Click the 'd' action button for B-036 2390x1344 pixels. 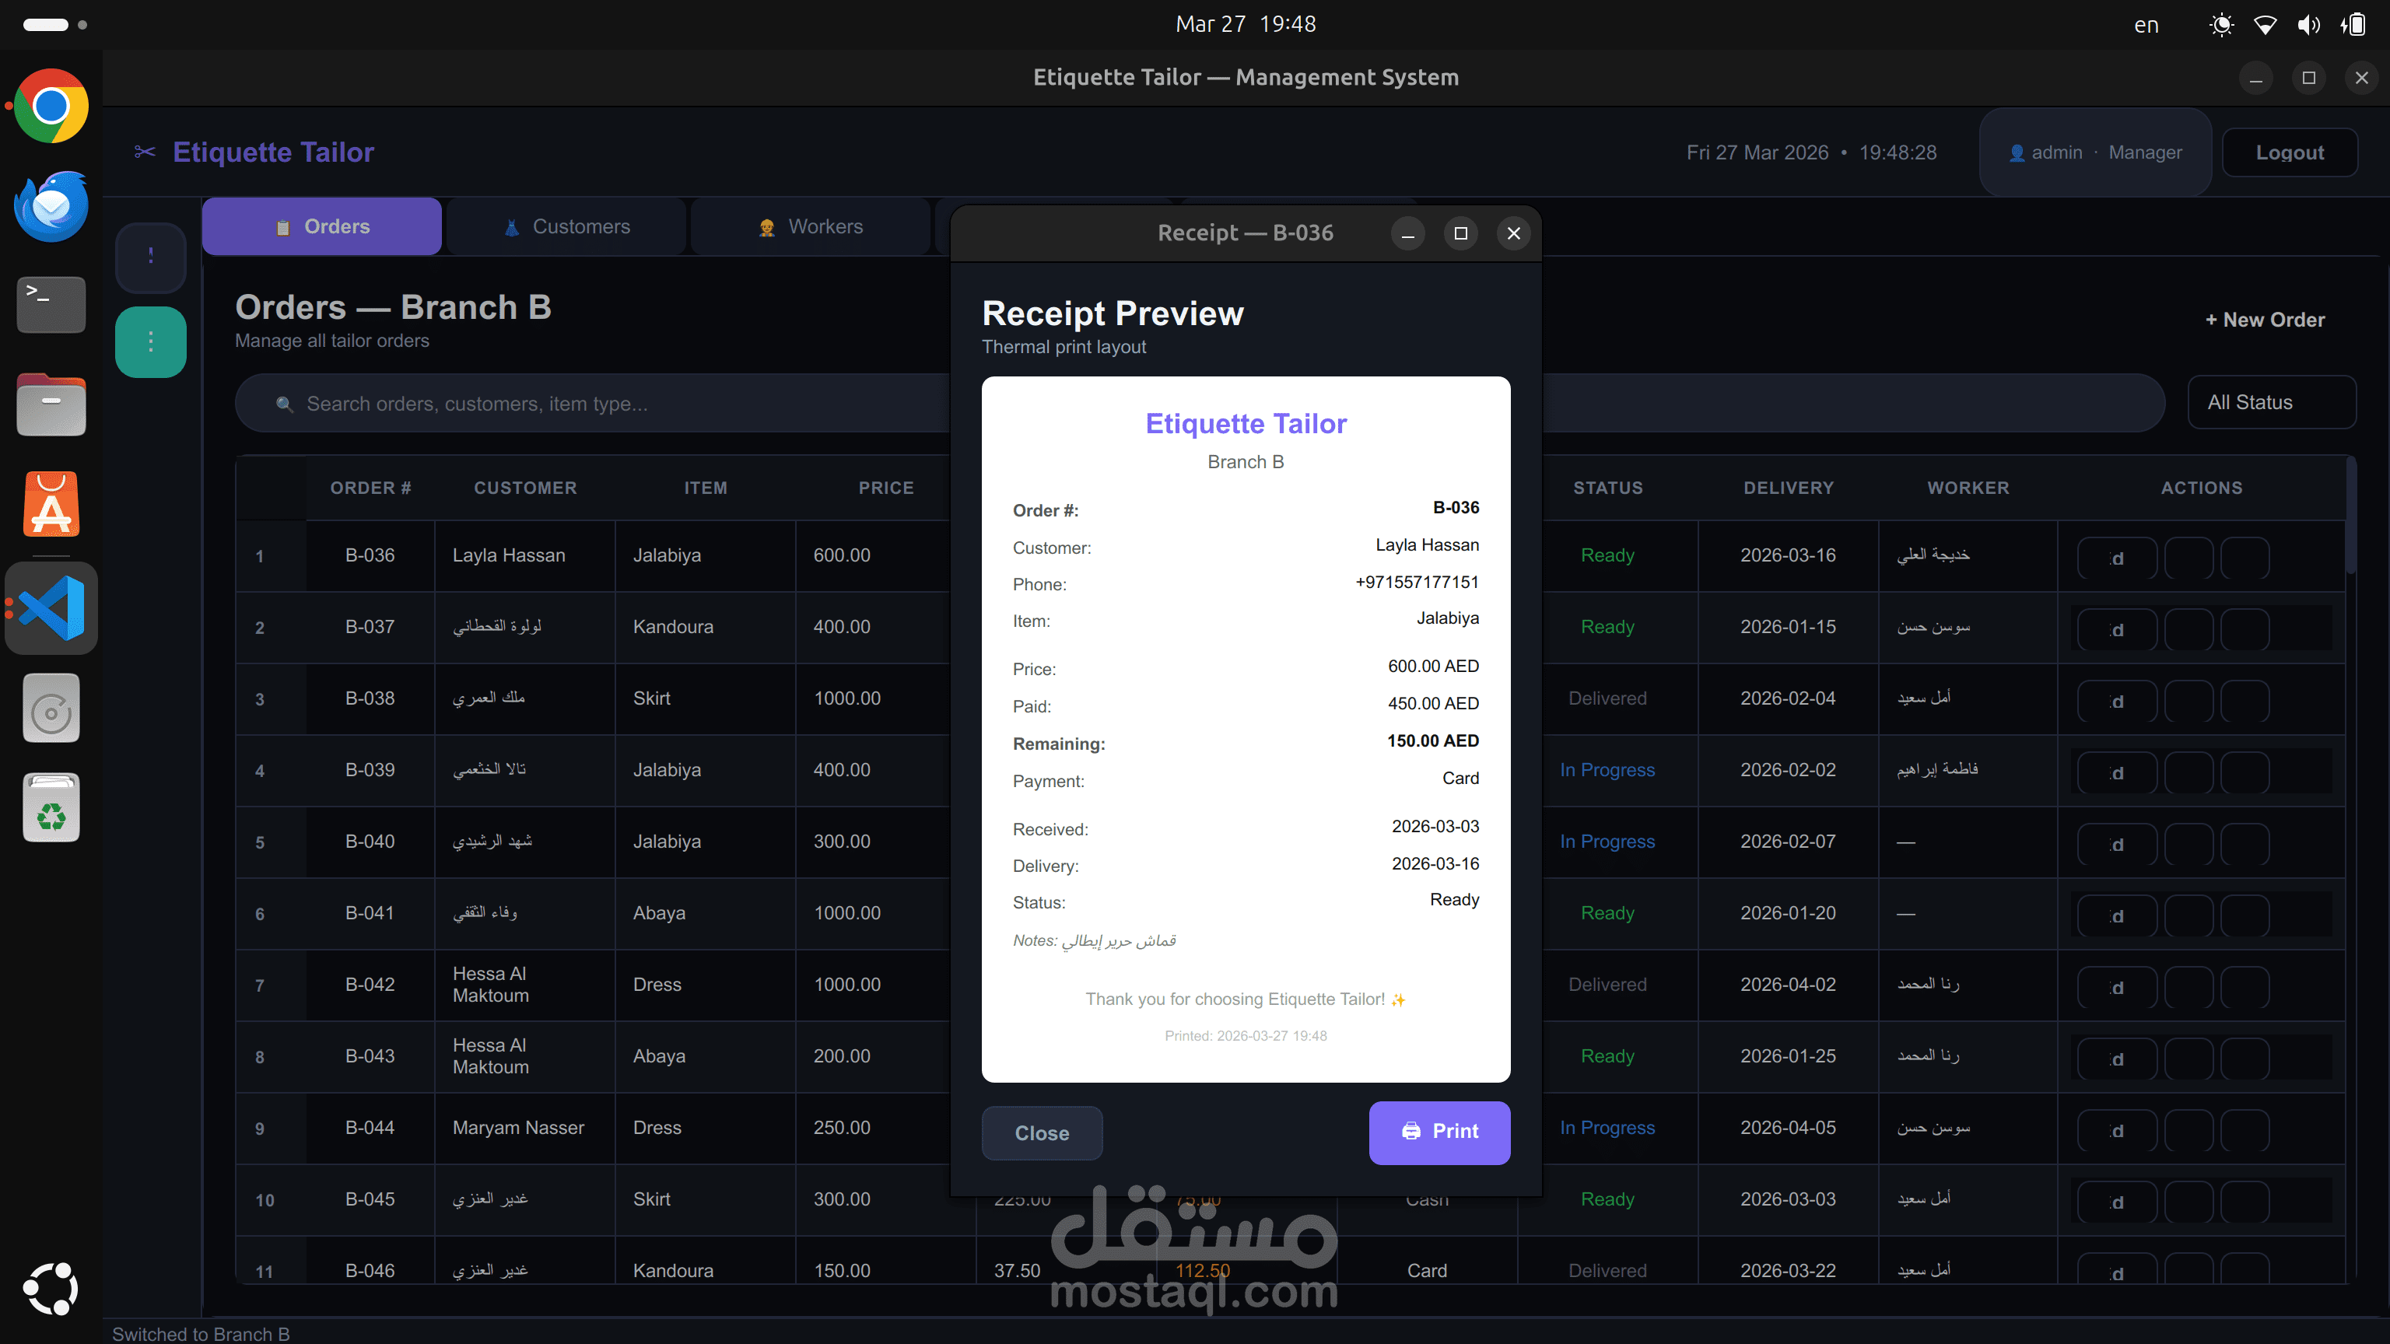point(2115,558)
